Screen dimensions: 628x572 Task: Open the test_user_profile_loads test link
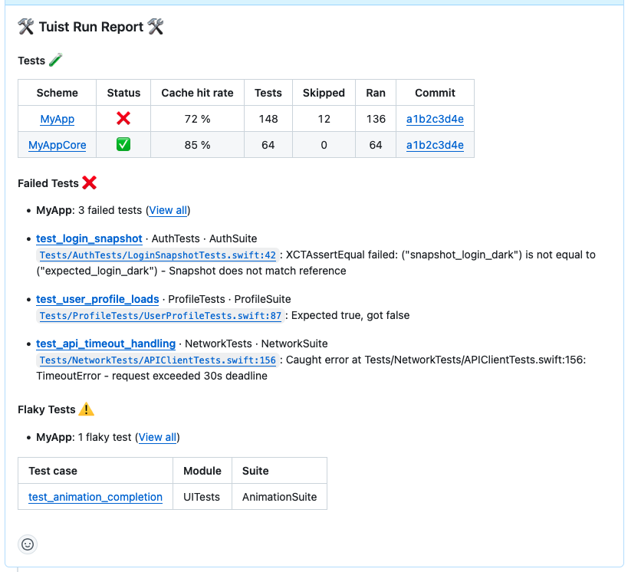(x=97, y=299)
